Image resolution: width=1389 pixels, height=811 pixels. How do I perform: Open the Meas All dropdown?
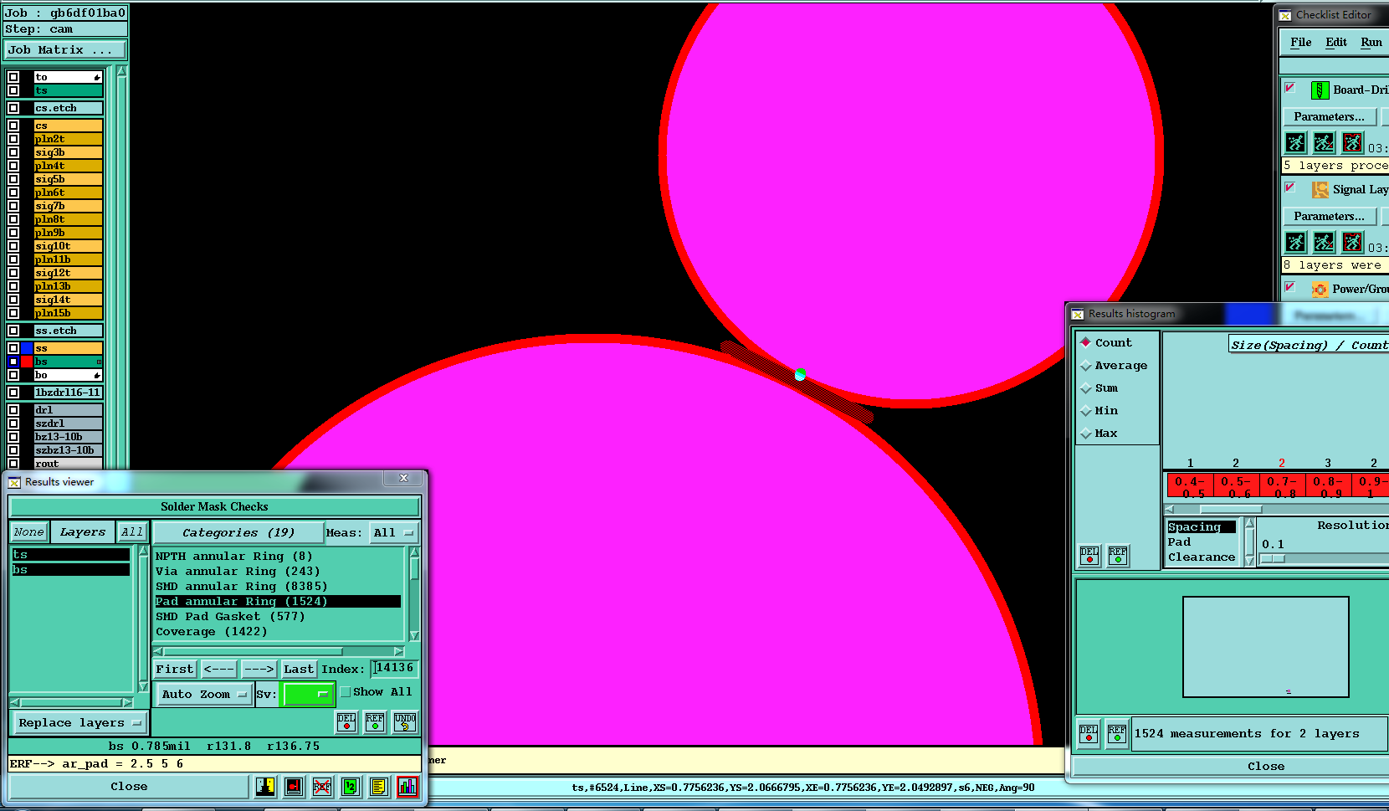tap(393, 532)
